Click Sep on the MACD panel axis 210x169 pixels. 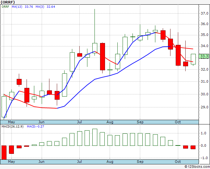[x=140, y=162]
